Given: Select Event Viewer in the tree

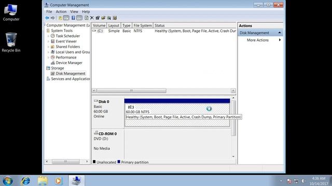Looking at the screenshot, I should (x=66, y=41).
